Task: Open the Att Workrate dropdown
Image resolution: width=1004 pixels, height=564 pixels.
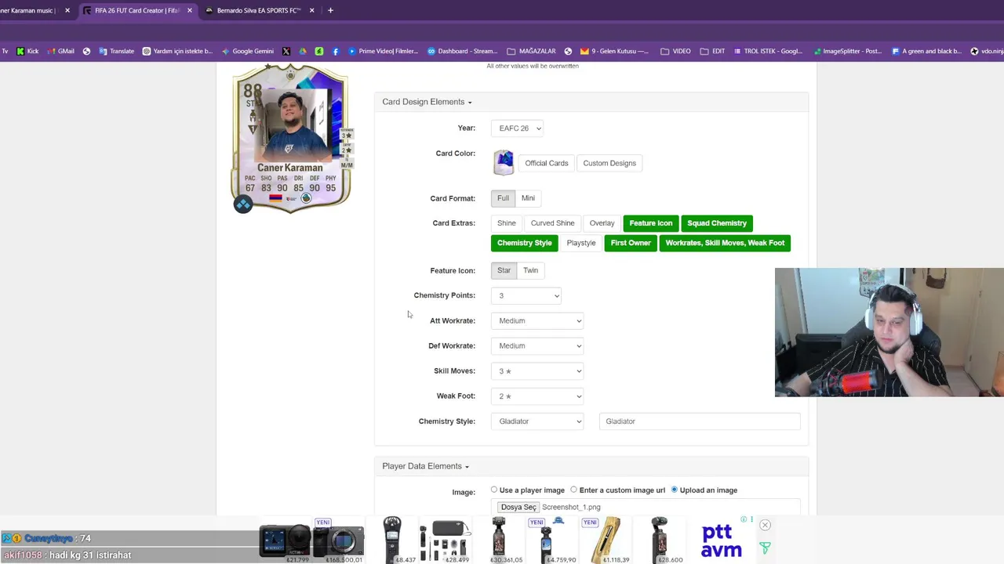Action: 537,320
